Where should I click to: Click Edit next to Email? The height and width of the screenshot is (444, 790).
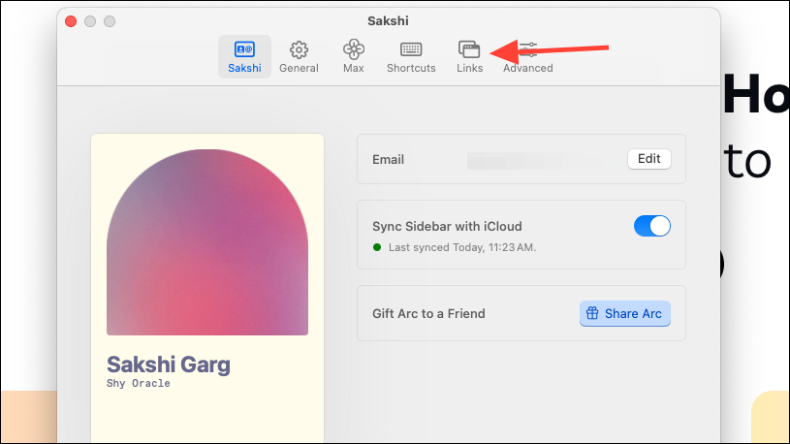coord(648,159)
